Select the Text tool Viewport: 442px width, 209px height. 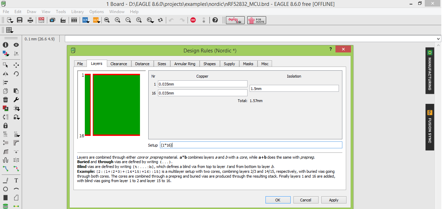[x=16, y=180]
